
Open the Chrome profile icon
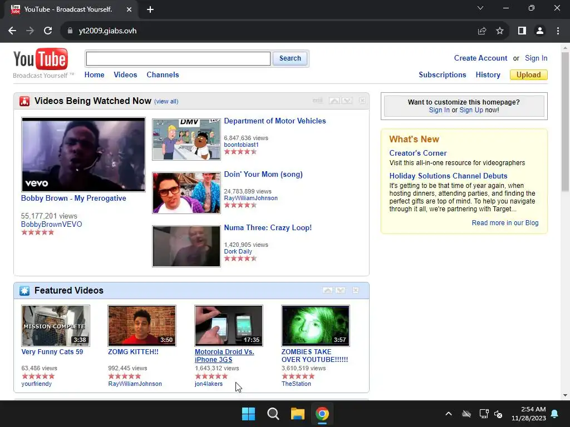(x=540, y=31)
